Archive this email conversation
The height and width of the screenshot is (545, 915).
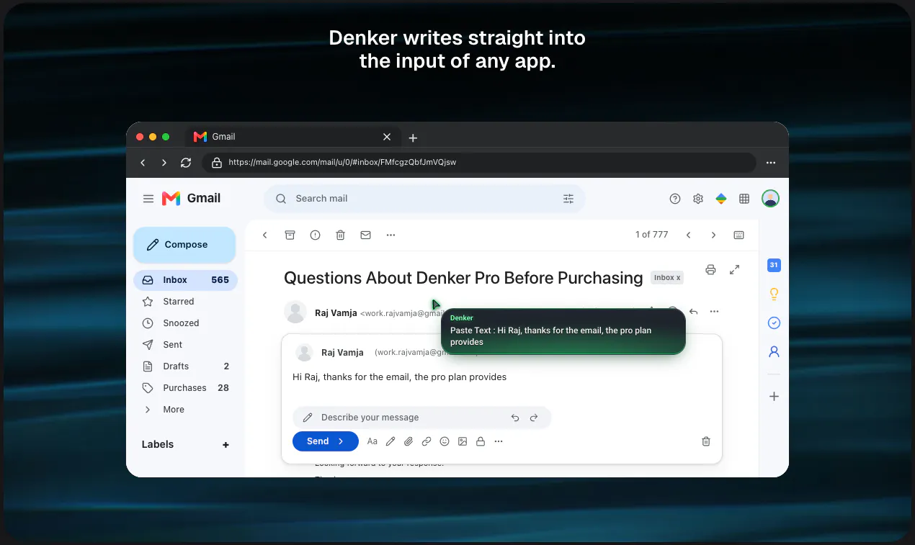(x=290, y=235)
